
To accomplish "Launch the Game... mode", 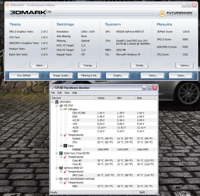I will point(181,76).
